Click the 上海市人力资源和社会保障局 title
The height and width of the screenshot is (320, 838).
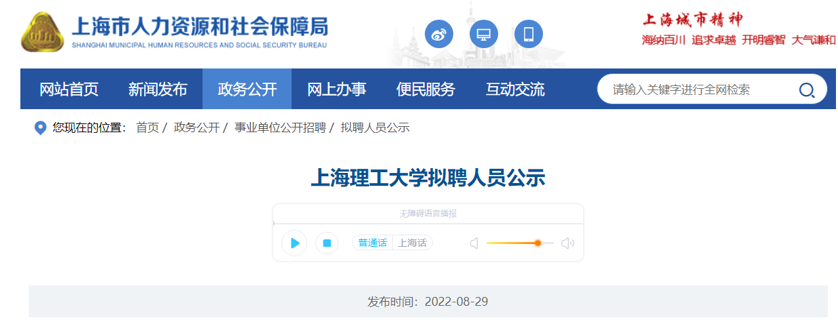(x=200, y=26)
